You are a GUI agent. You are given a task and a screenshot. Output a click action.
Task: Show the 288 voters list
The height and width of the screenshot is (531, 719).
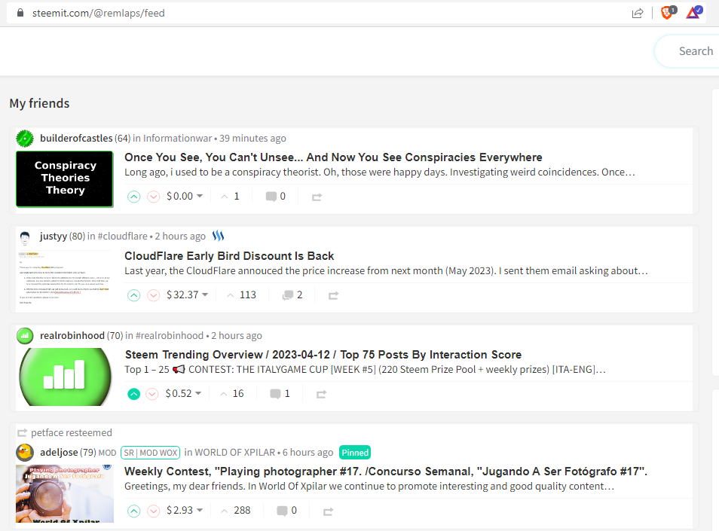[236, 510]
